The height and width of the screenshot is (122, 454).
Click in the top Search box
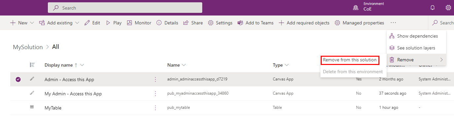coord(125,8)
